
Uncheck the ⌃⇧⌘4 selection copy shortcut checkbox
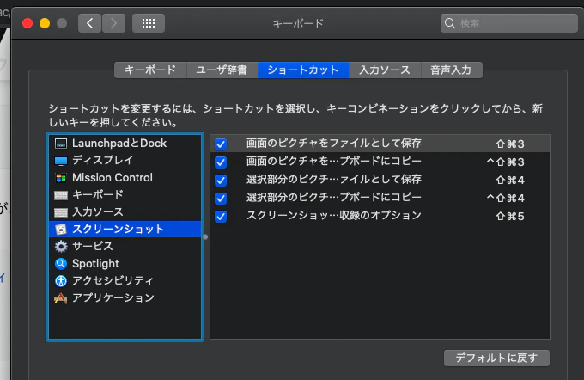(221, 198)
